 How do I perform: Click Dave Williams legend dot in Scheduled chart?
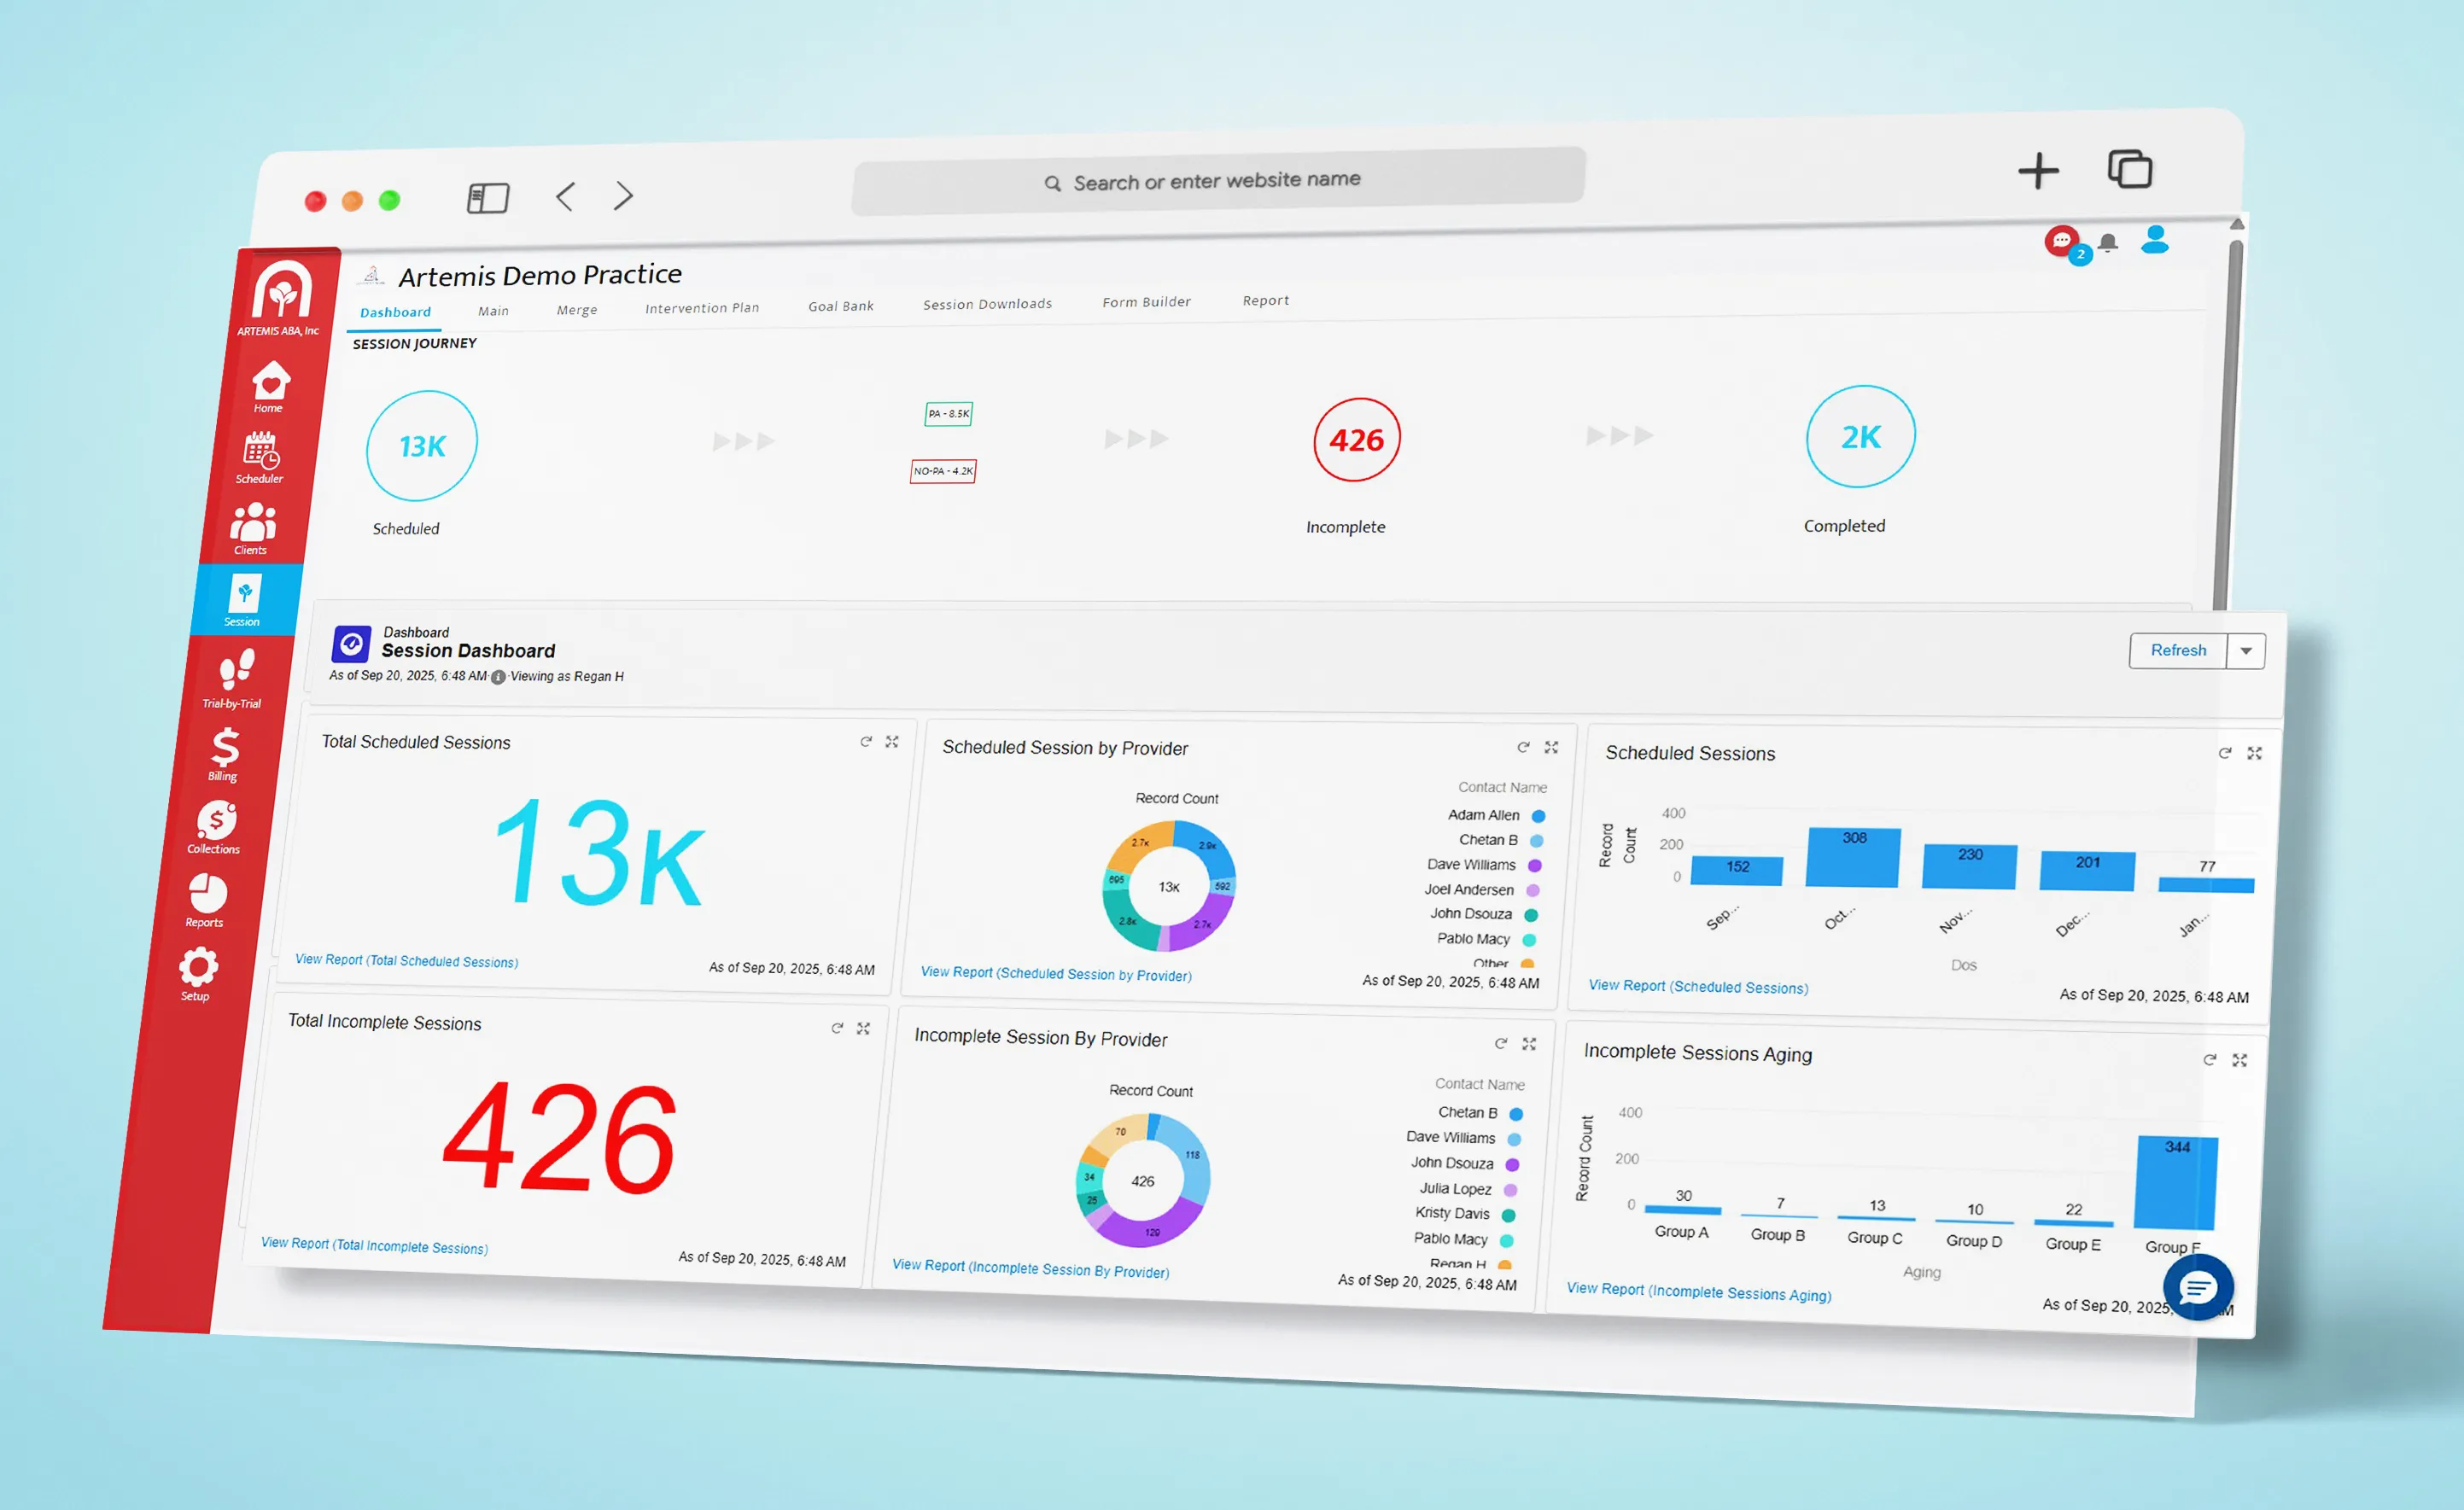pos(1534,865)
